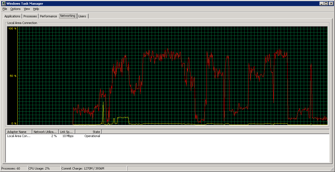Sort by the Adapter Name column header

19,132
